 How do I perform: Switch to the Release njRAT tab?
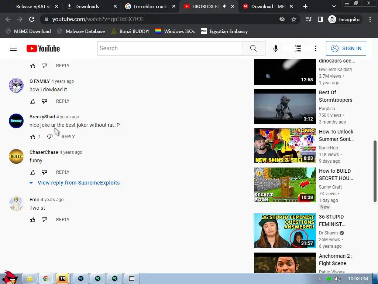click(34, 7)
